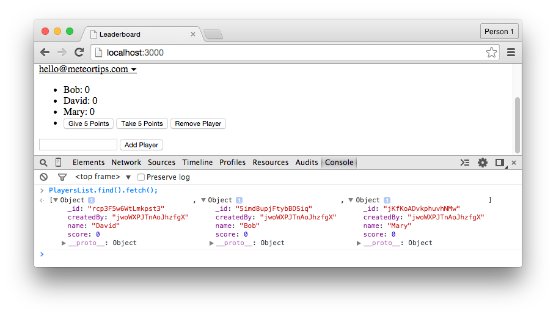
Task: Click the Leaderboard browser tab
Action: 142,34
